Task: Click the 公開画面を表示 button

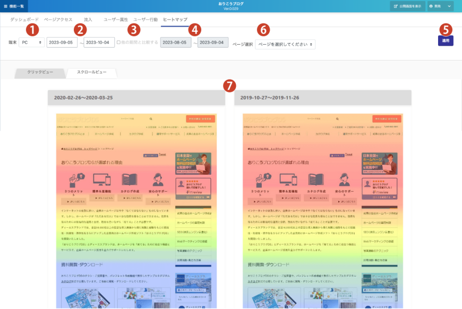Action: (x=407, y=6)
